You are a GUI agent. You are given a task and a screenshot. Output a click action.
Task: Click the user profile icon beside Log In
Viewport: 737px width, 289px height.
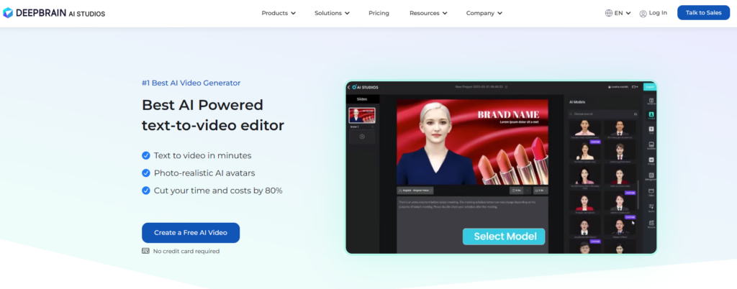pos(643,14)
